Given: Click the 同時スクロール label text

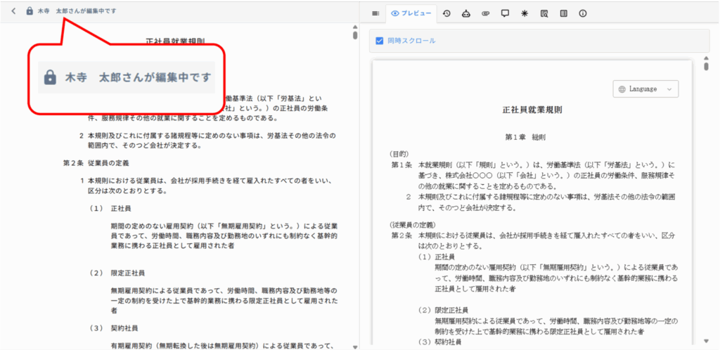Looking at the screenshot, I should (x=411, y=41).
